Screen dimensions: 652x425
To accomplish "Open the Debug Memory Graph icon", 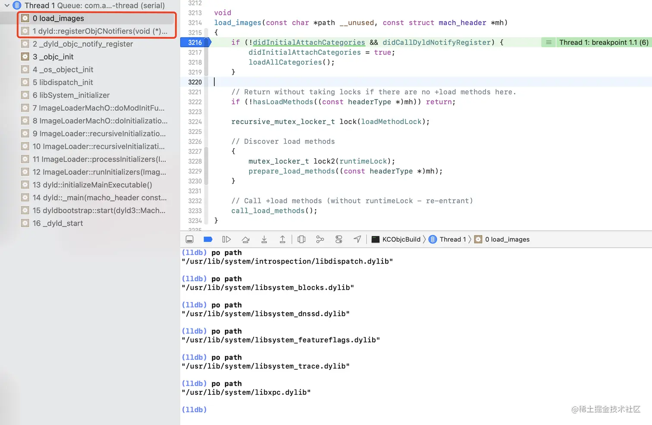I will (x=320, y=239).
